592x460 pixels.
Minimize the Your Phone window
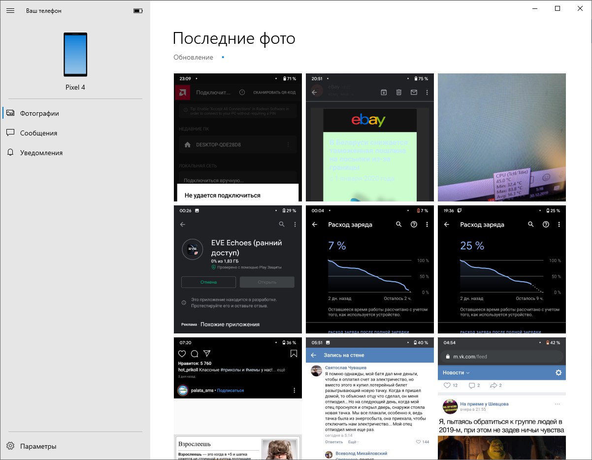pos(535,8)
